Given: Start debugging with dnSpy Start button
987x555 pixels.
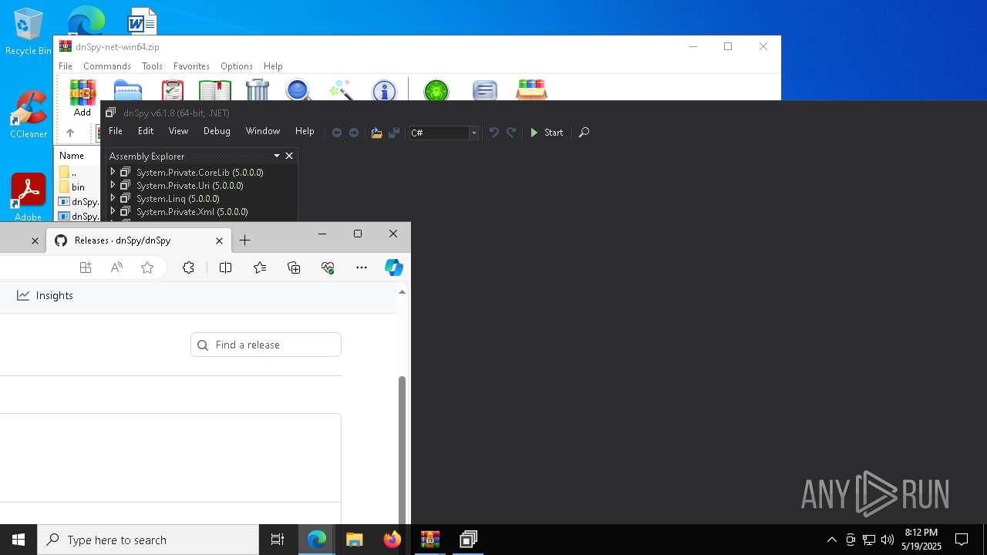Looking at the screenshot, I should click(x=547, y=133).
